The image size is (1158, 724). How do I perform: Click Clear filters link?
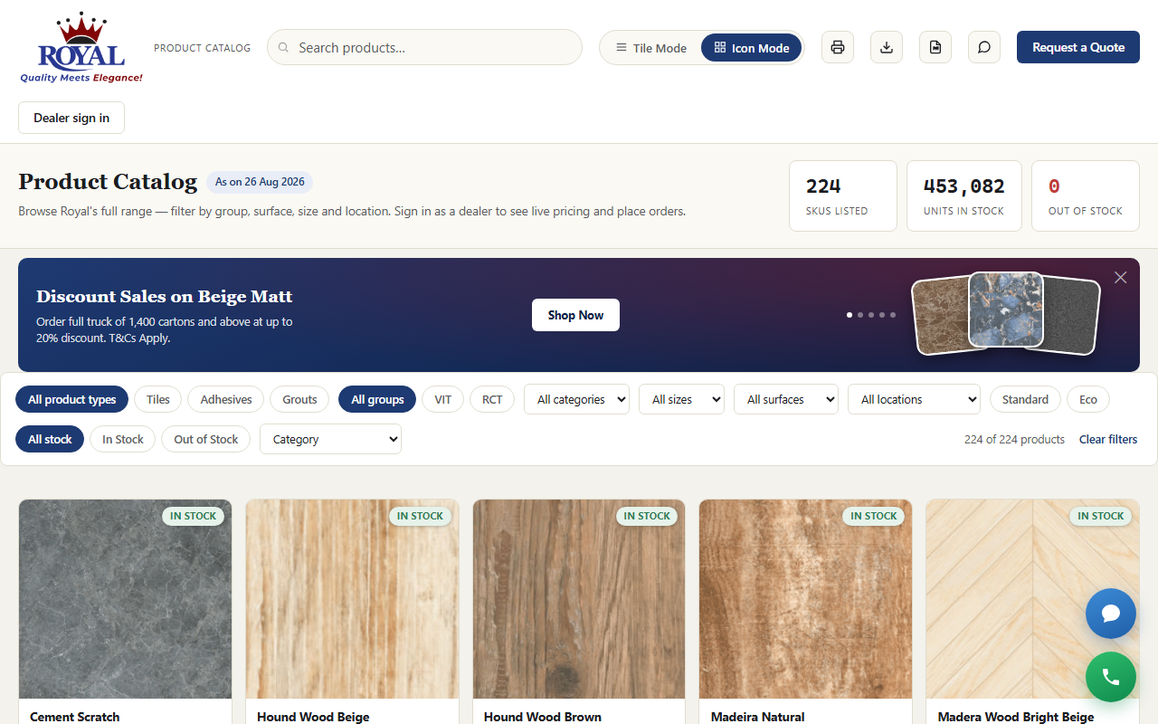(x=1108, y=439)
